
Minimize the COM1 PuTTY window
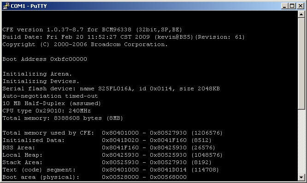pos(284,6)
